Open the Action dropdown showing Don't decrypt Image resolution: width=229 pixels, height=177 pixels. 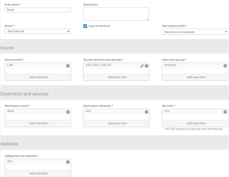point(38,31)
